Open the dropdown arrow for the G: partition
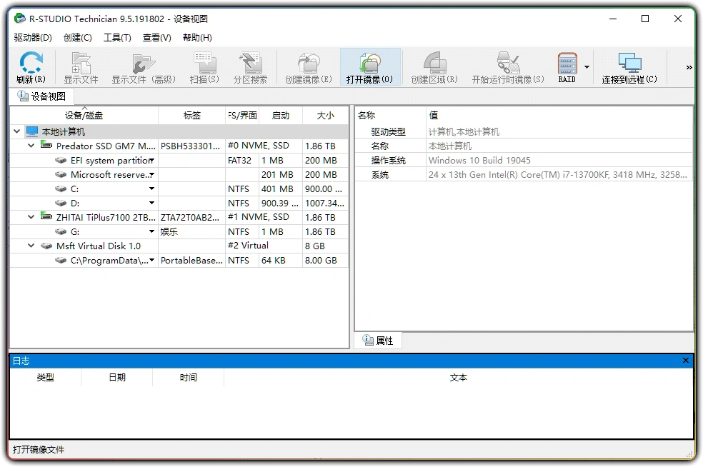Viewport: 703px width, 467px height. (152, 231)
